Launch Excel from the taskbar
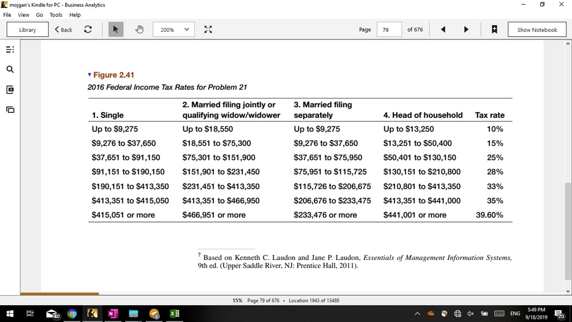This screenshot has height=322, width=572. coord(174,314)
